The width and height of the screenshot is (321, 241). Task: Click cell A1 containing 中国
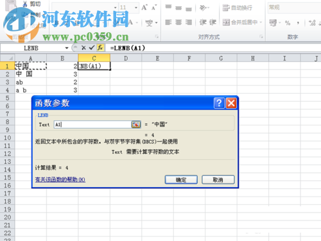tap(31, 66)
